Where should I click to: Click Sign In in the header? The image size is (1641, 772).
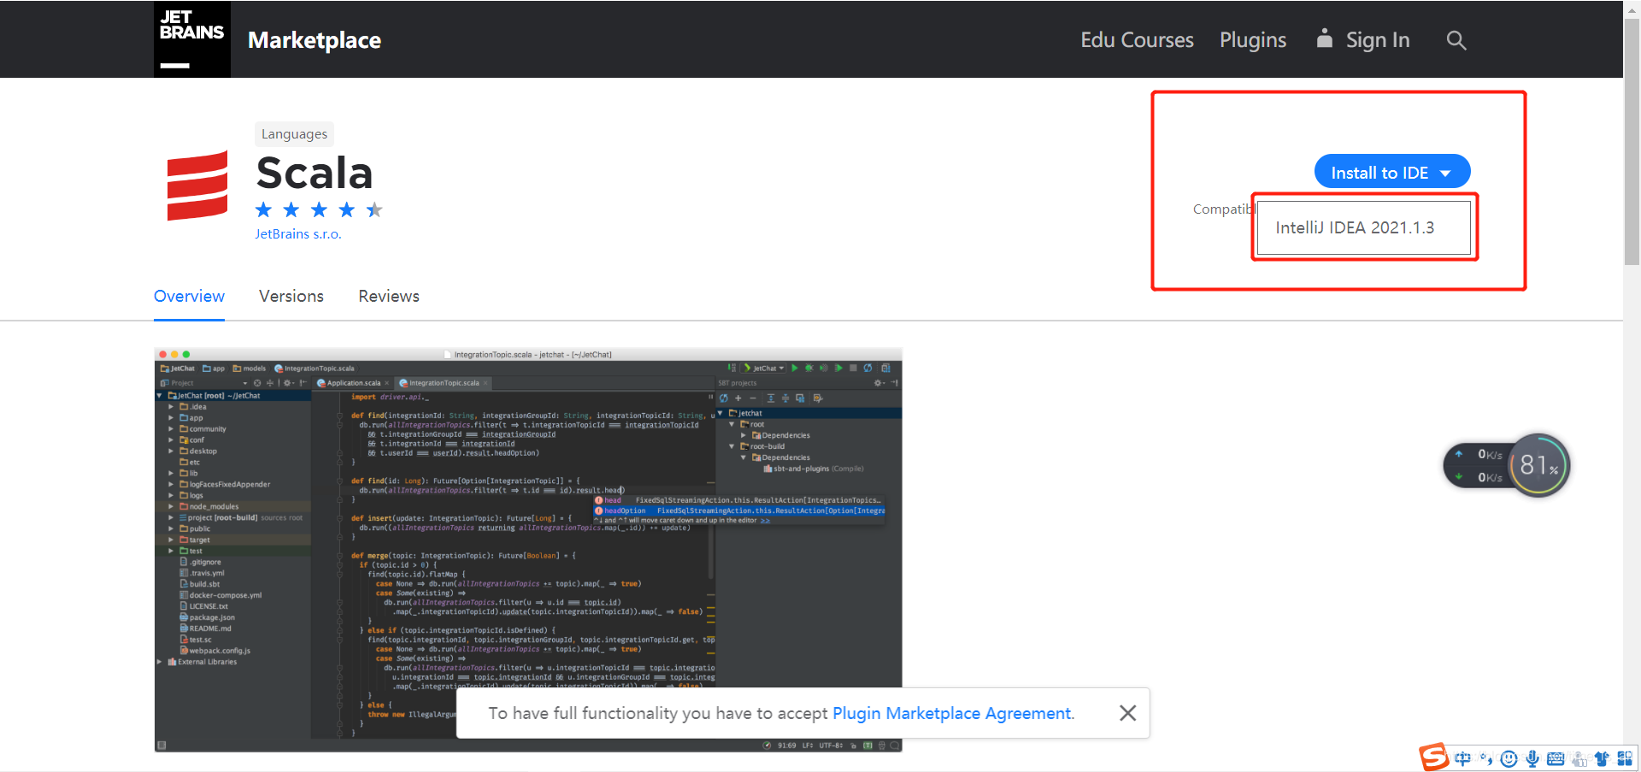(1363, 40)
